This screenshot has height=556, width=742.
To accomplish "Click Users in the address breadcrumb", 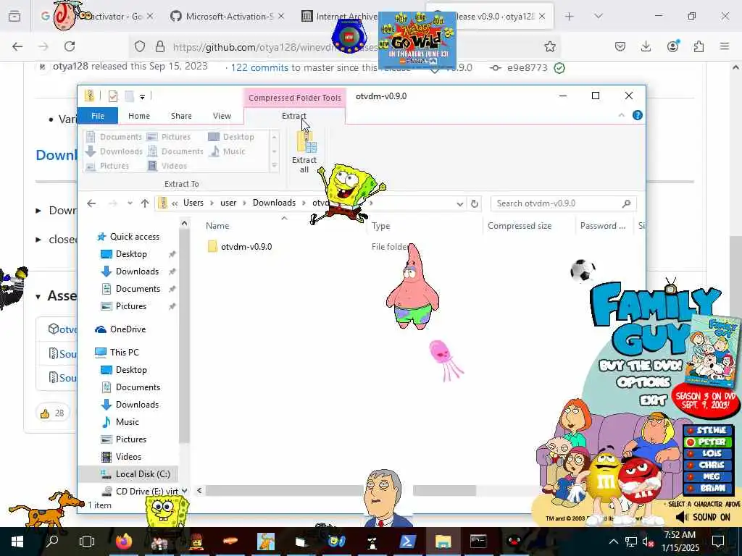I will point(193,203).
